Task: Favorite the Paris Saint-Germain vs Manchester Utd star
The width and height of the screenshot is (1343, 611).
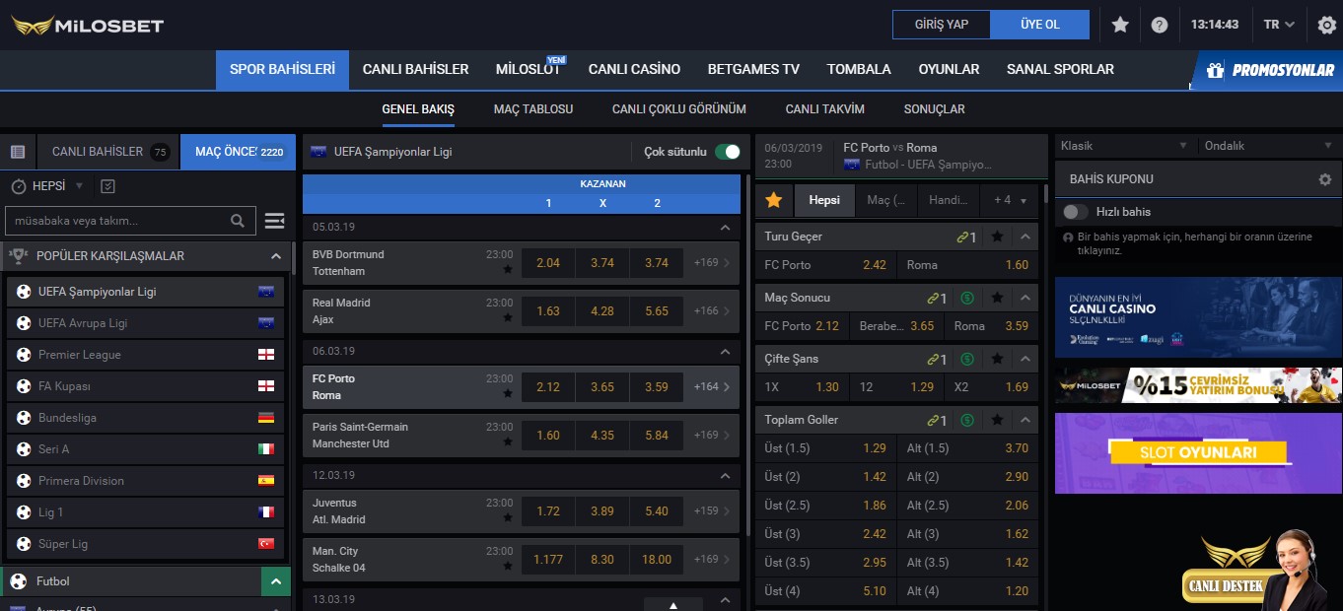Action: coord(508,441)
